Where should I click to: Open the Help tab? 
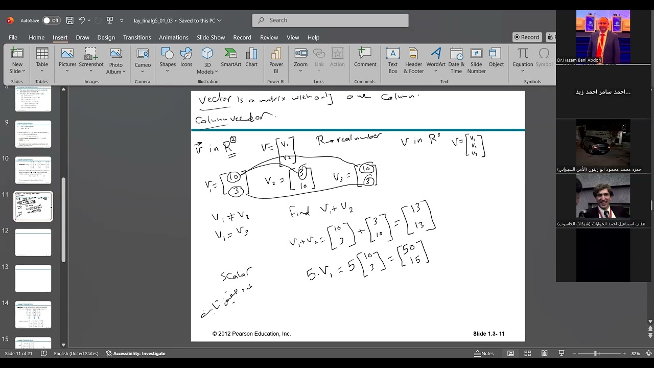tap(313, 37)
